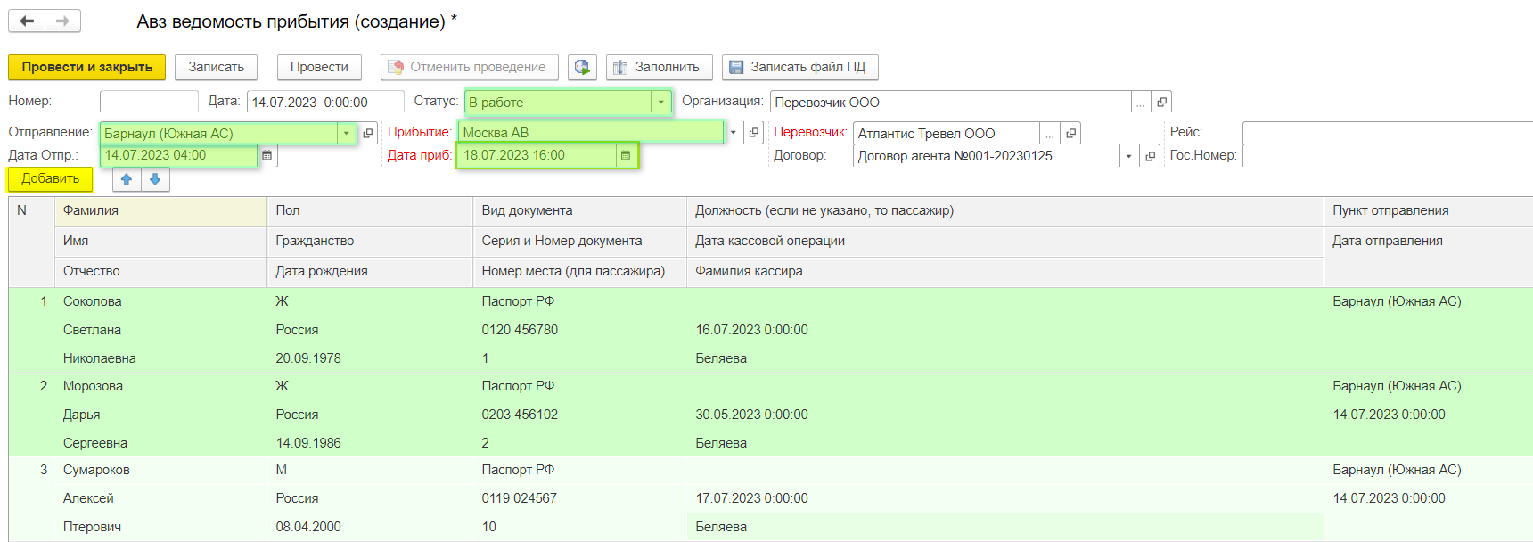Click the Провести и закрыть button

click(x=87, y=67)
